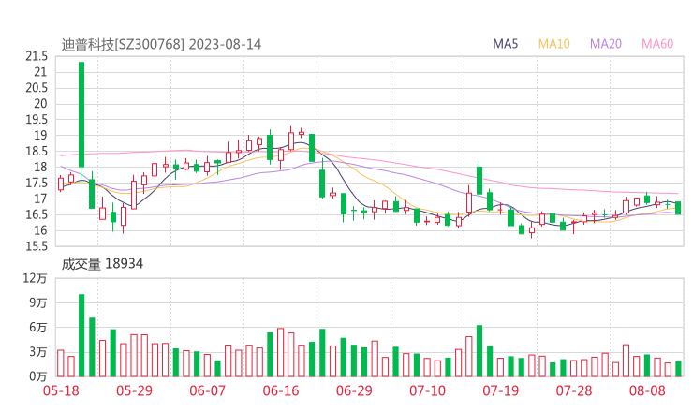Click the MA10 legend label
Viewport: 693px width, 412px height.
point(553,44)
